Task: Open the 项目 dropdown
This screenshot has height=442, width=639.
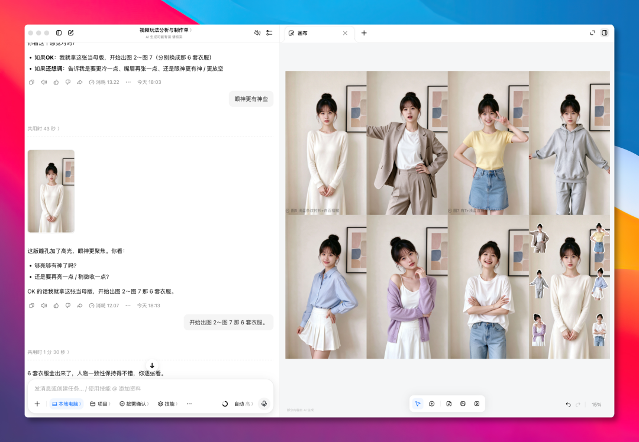Action: 100,404
